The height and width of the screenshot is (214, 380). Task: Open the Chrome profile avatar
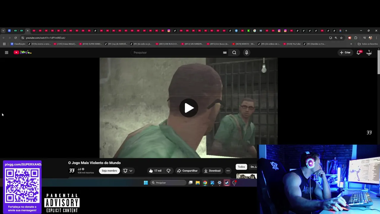370,38
